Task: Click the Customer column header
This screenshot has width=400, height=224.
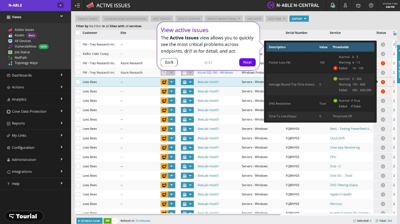Action: click(90, 33)
